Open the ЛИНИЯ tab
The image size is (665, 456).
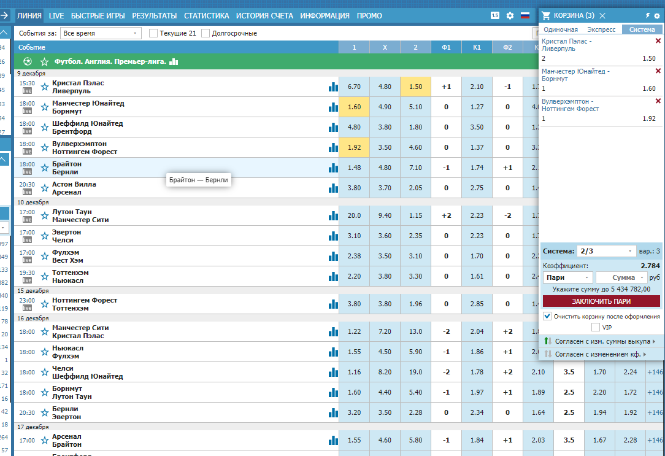(29, 16)
